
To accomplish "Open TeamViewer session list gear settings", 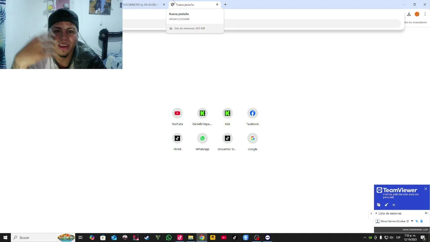I will pos(426,213).
